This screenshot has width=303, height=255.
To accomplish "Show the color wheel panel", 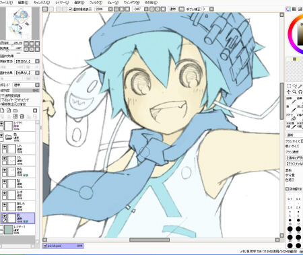I will (x=288, y=9).
